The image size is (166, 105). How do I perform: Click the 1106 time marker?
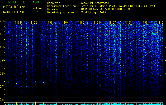[x=97, y=23]
